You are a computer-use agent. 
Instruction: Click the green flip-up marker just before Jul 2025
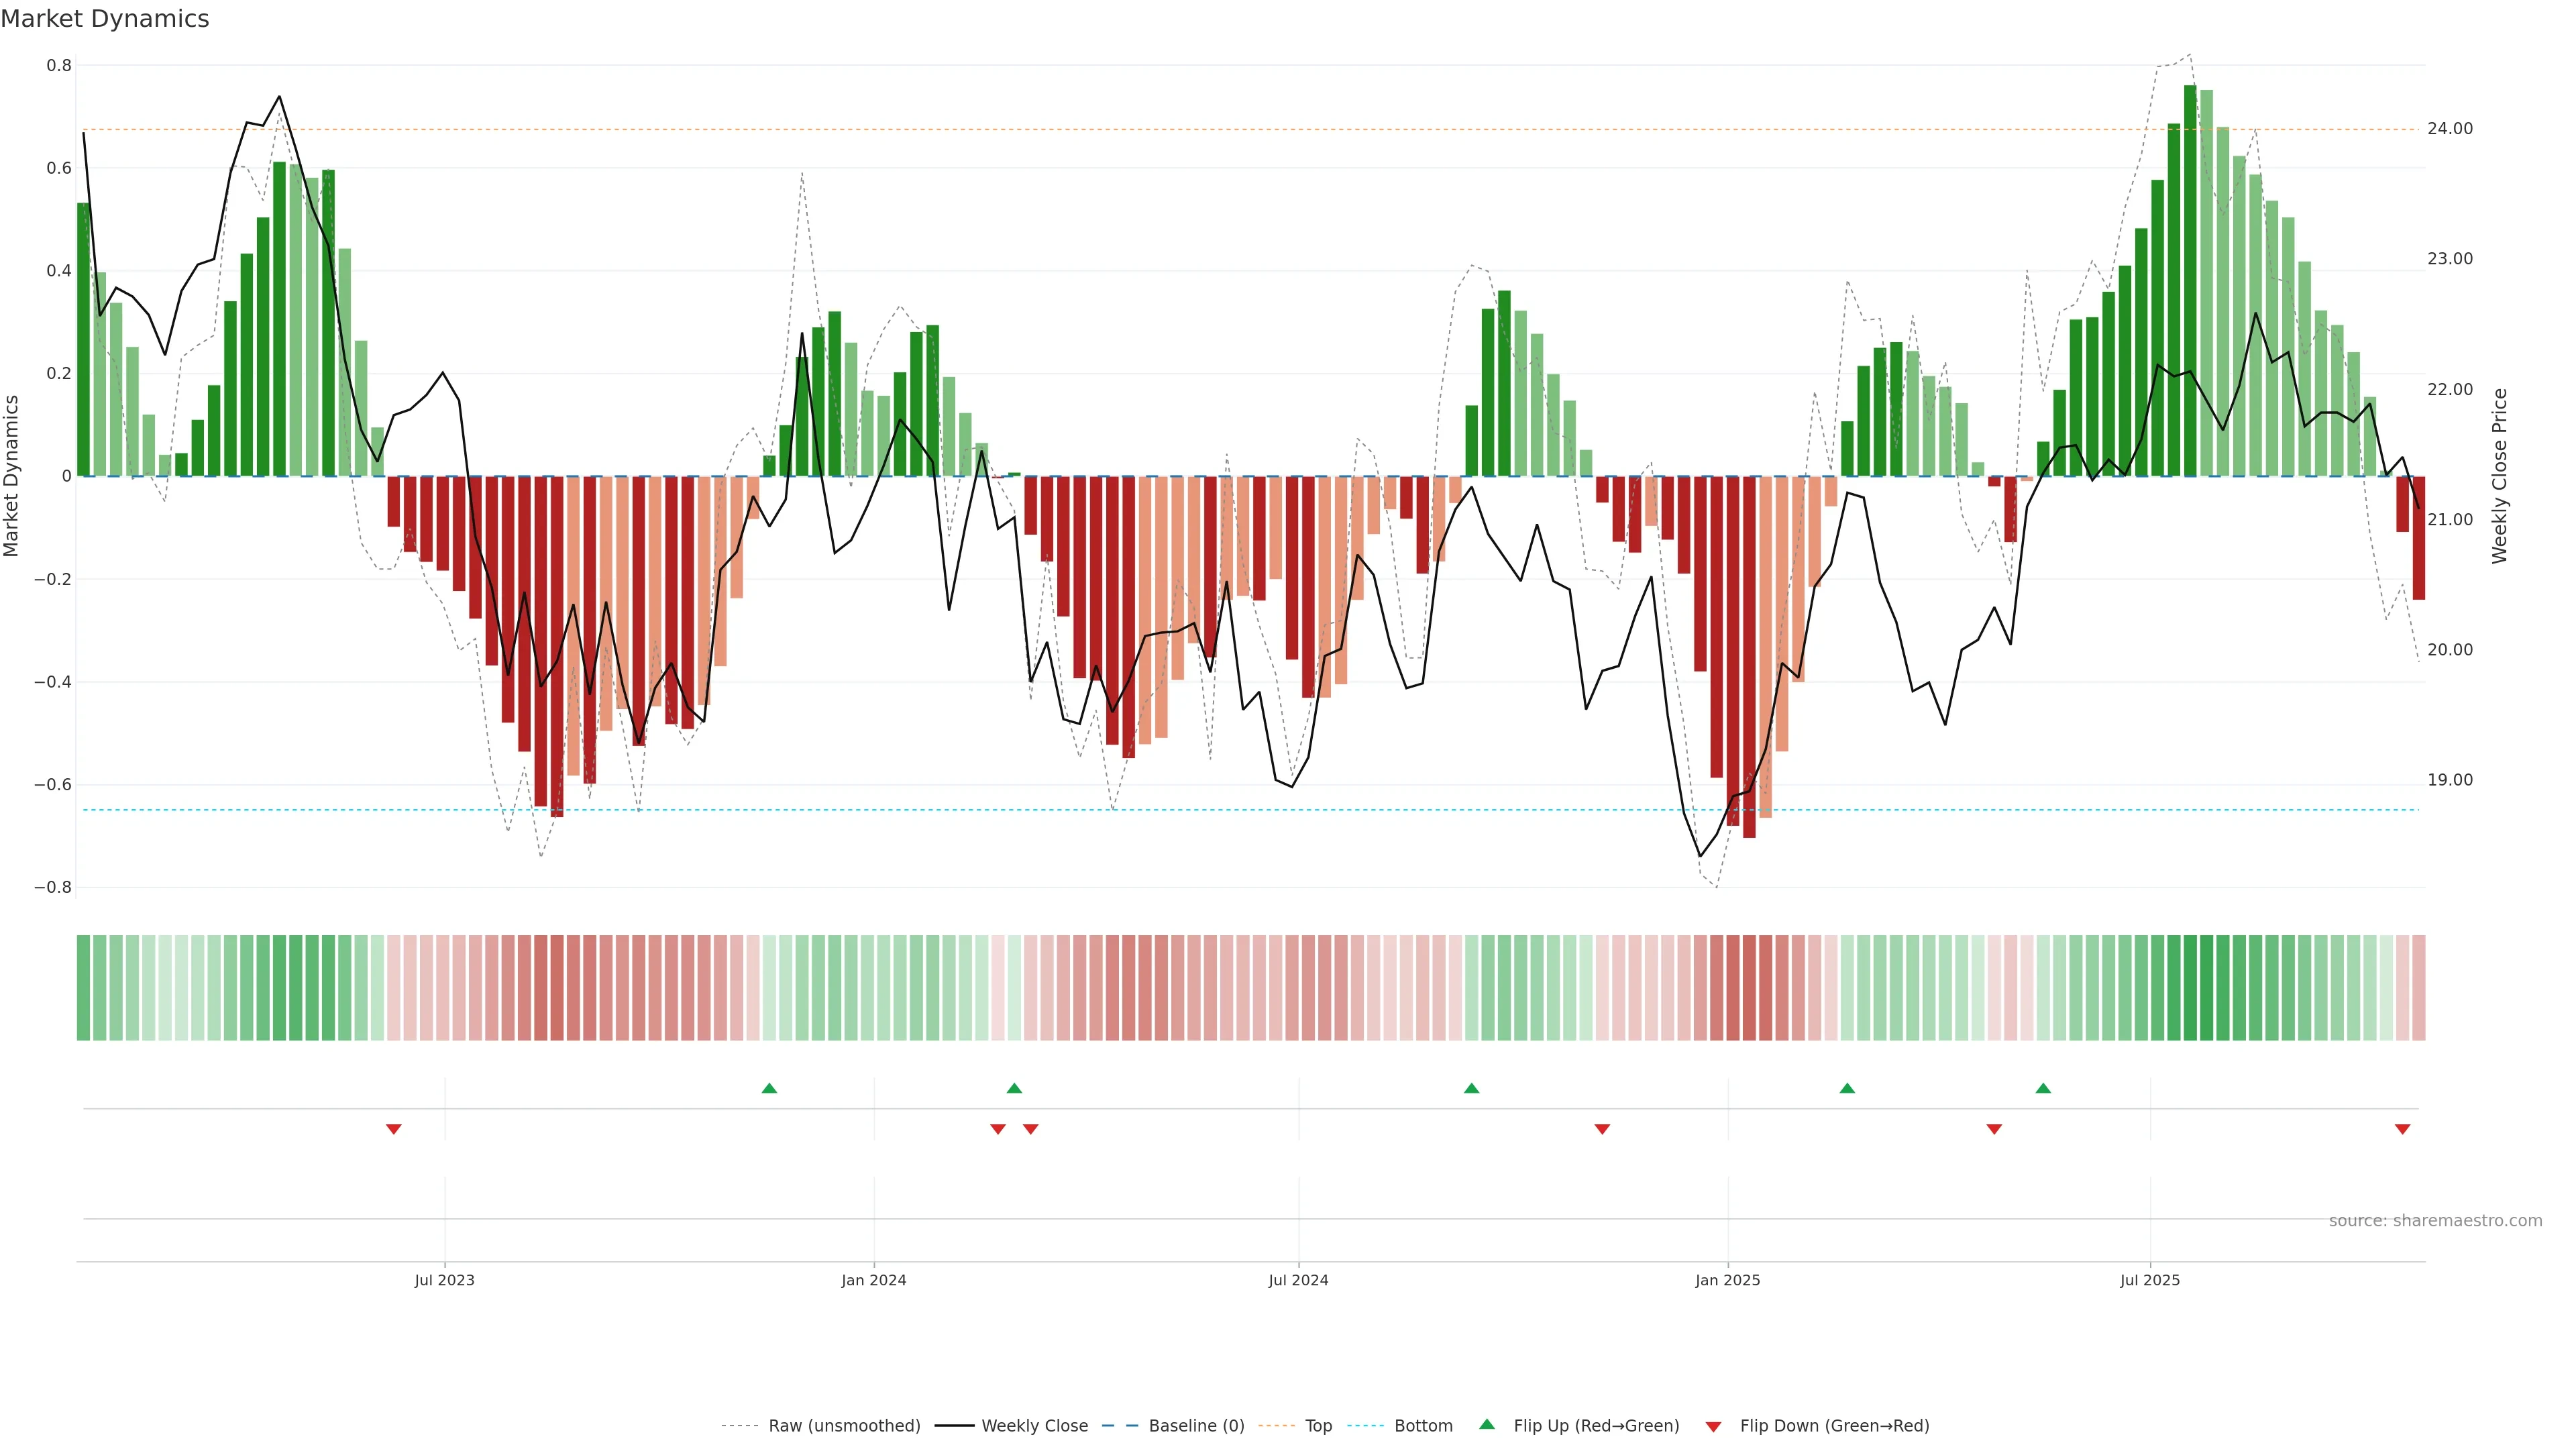[2043, 1088]
